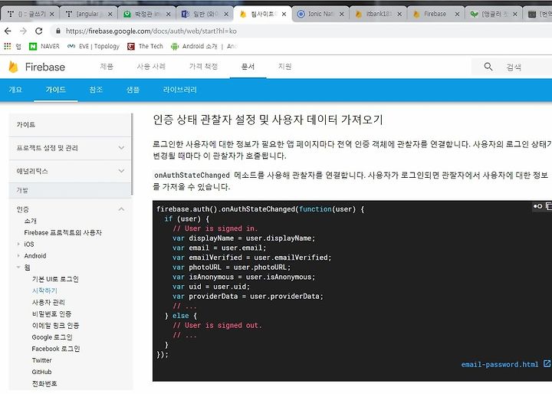Open the EVE | Topology bookmark

coord(94,46)
